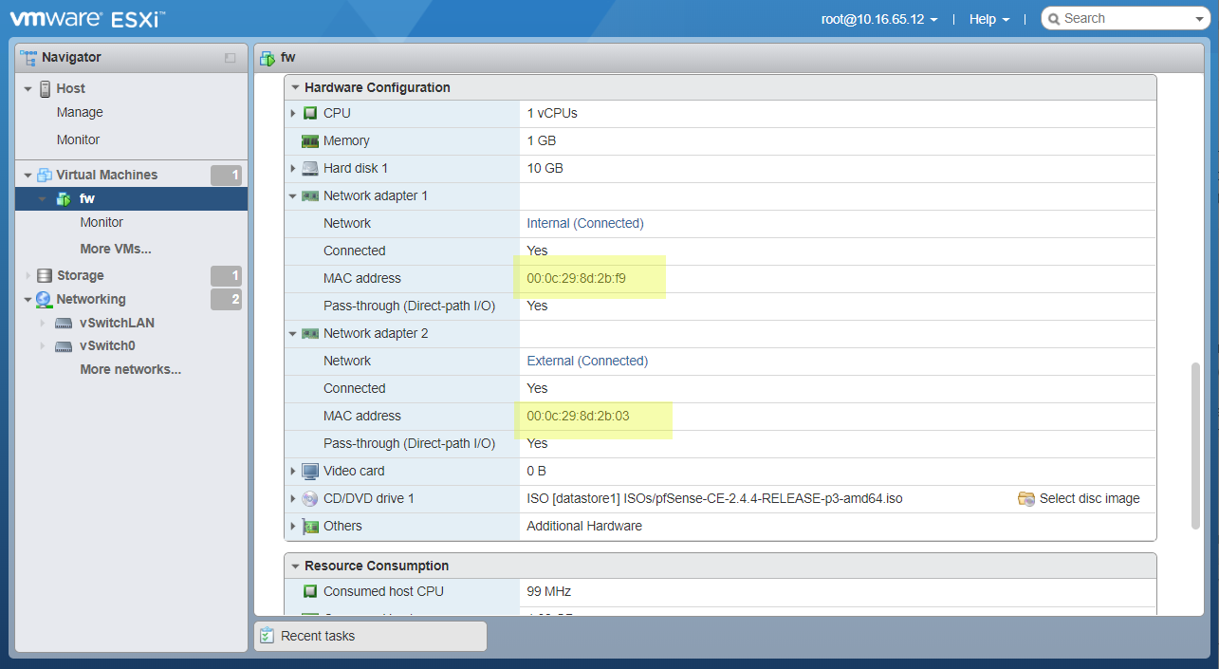The width and height of the screenshot is (1219, 669).
Task: Click the Network adapter 1 icon
Action: [310, 195]
